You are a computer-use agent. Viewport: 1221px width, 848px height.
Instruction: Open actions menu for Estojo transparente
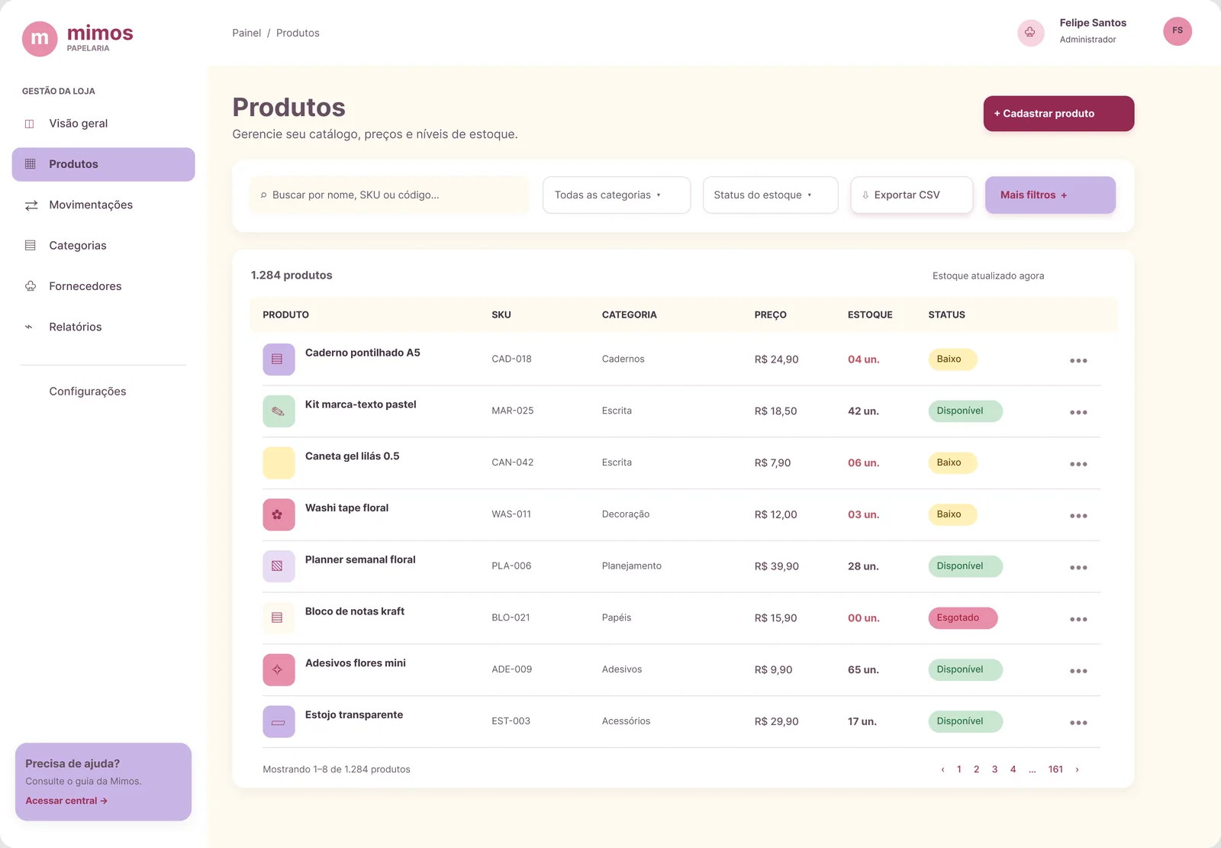tap(1078, 723)
